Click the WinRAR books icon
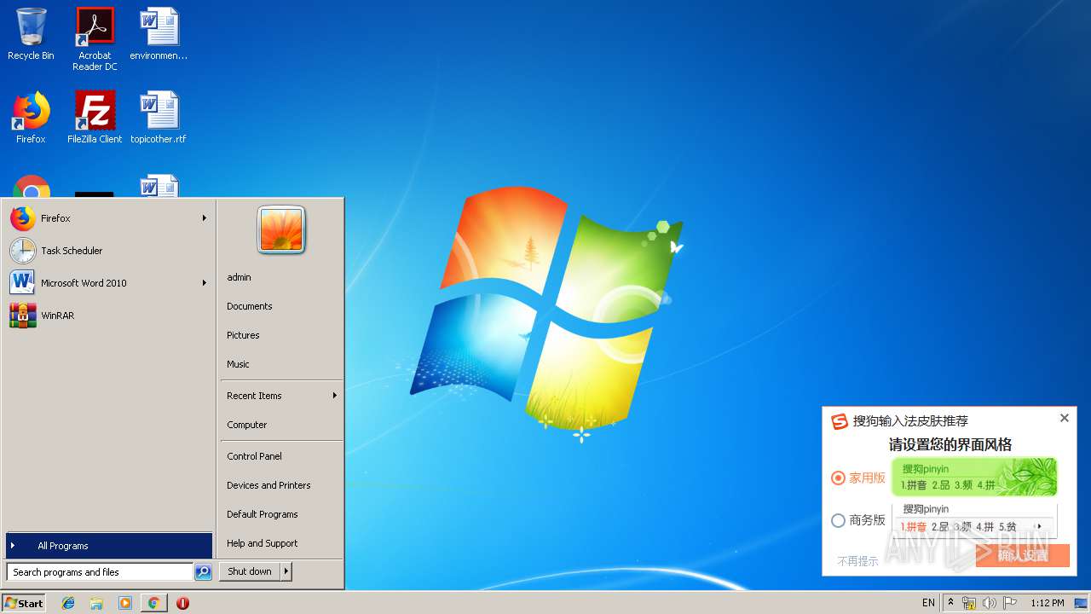Image resolution: width=1091 pixels, height=614 pixels. click(x=23, y=316)
